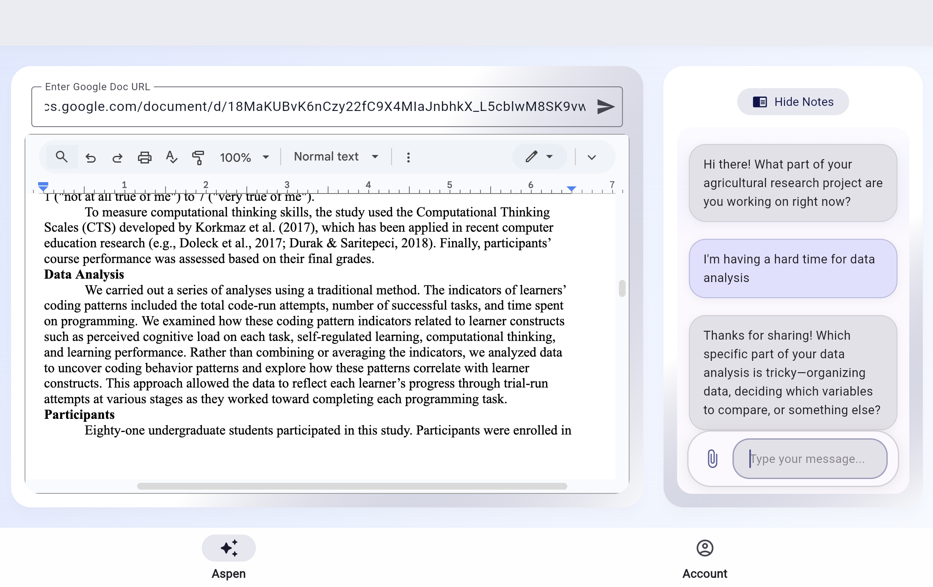Click the paperclip attachment icon
This screenshot has height=587, width=933.
click(x=712, y=459)
